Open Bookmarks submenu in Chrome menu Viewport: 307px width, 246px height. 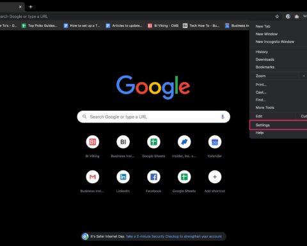[x=278, y=67]
